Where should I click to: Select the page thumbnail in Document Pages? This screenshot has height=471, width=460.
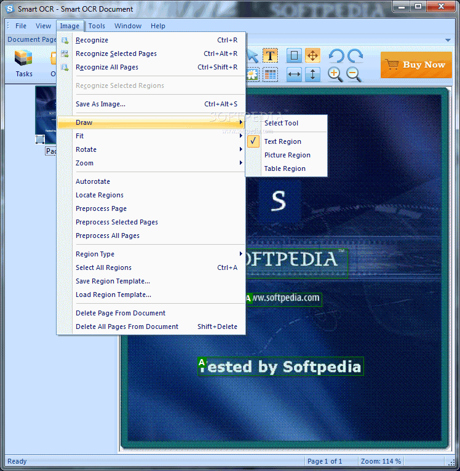point(46,115)
